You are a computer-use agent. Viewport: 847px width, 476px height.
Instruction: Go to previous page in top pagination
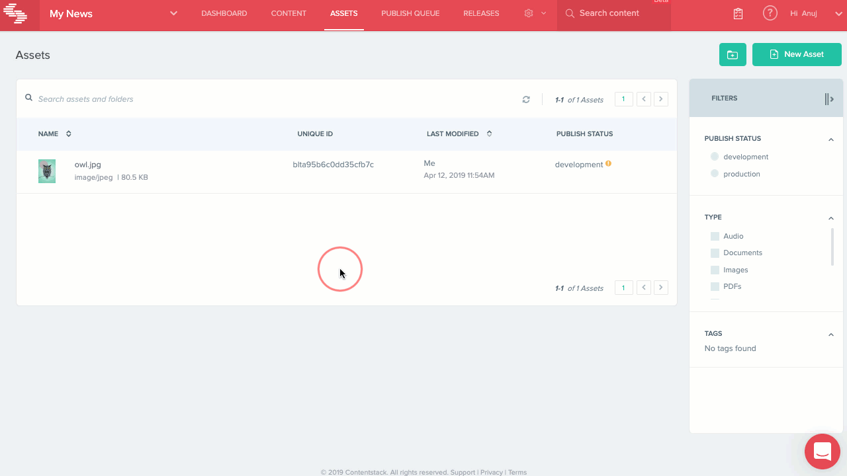pos(644,99)
